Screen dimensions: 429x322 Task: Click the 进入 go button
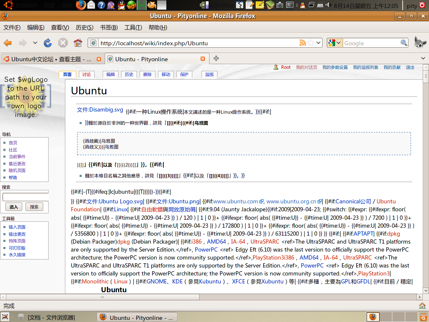pyautogui.click(x=14, y=207)
